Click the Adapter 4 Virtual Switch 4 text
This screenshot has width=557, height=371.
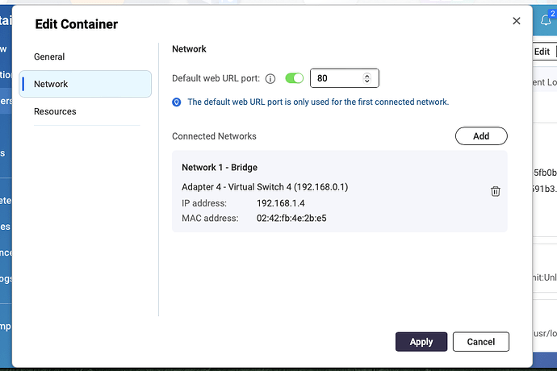point(265,187)
